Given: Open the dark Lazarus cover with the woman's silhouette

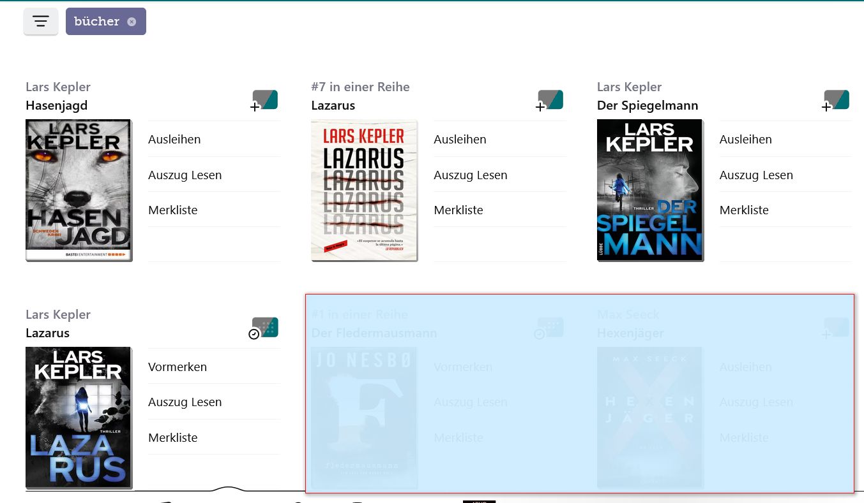Looking at the screenshot, I should [x=79, y=418].
